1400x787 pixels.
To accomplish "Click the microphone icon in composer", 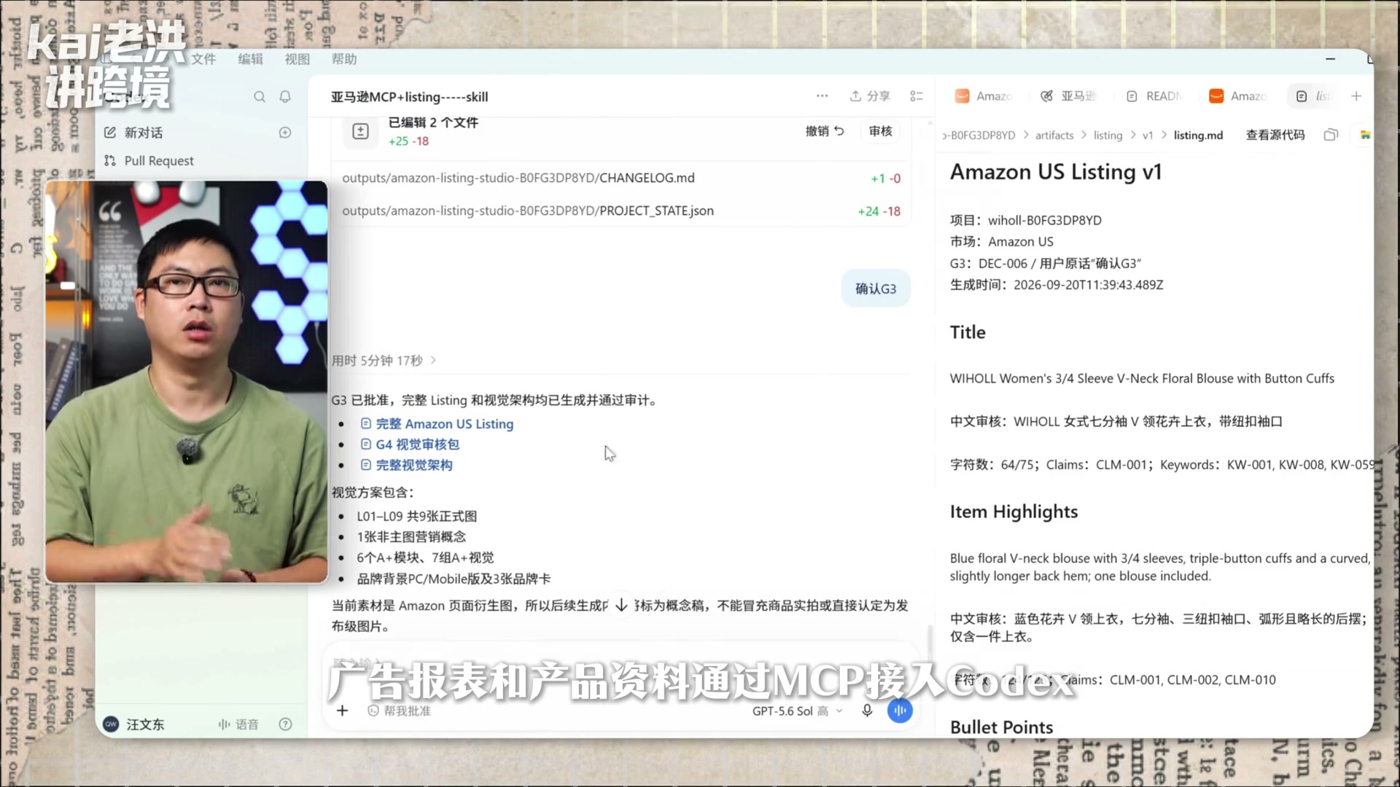I will coord(867,710).
